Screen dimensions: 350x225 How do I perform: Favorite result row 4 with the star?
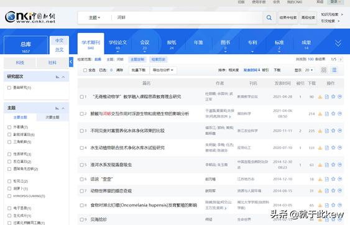point(333,147)
